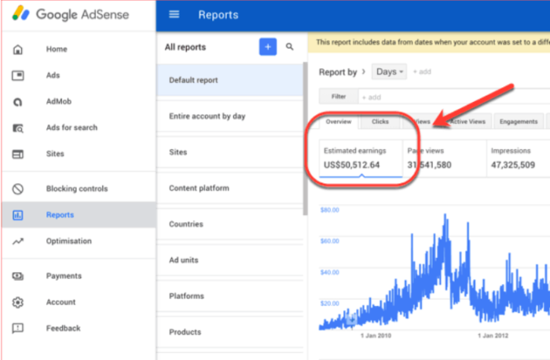Select the Estimated earnings metric card
This screenshot has width=550, height=360.
coord(361,158)
